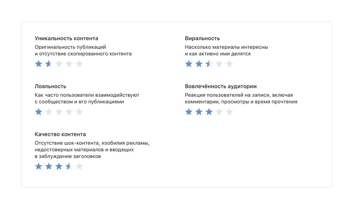This screenshot has height=209, width=353.
Task: Click first star under Лояльность
Action: point(38,111)
